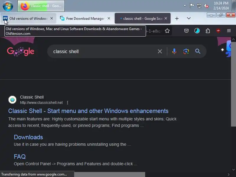Click the Google Valentine doodle logo
236x177 pixels.
[21, 51]
